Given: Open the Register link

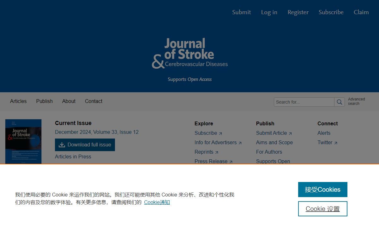Looking at the screenshot, I should click(298, 12).
